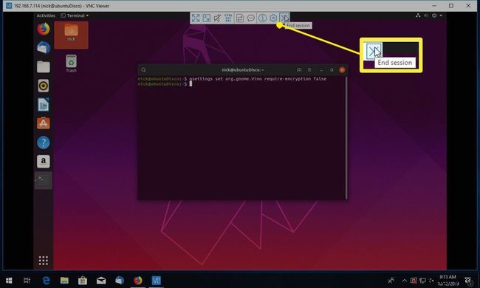Launch Microsoft Edge from taskbar
This screenshot has width=480, height=288.
coord(47,281)
